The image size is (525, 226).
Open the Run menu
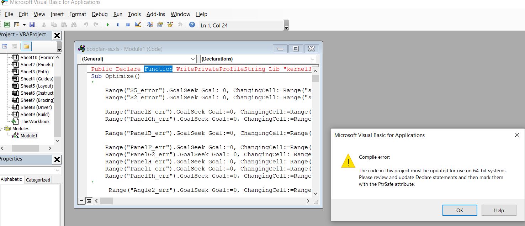tap(118, 14)
